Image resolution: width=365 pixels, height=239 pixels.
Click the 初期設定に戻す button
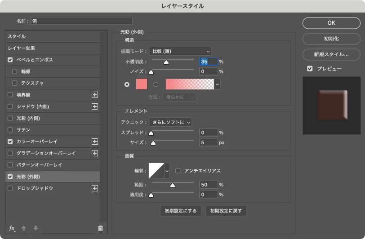pos(226,211)
